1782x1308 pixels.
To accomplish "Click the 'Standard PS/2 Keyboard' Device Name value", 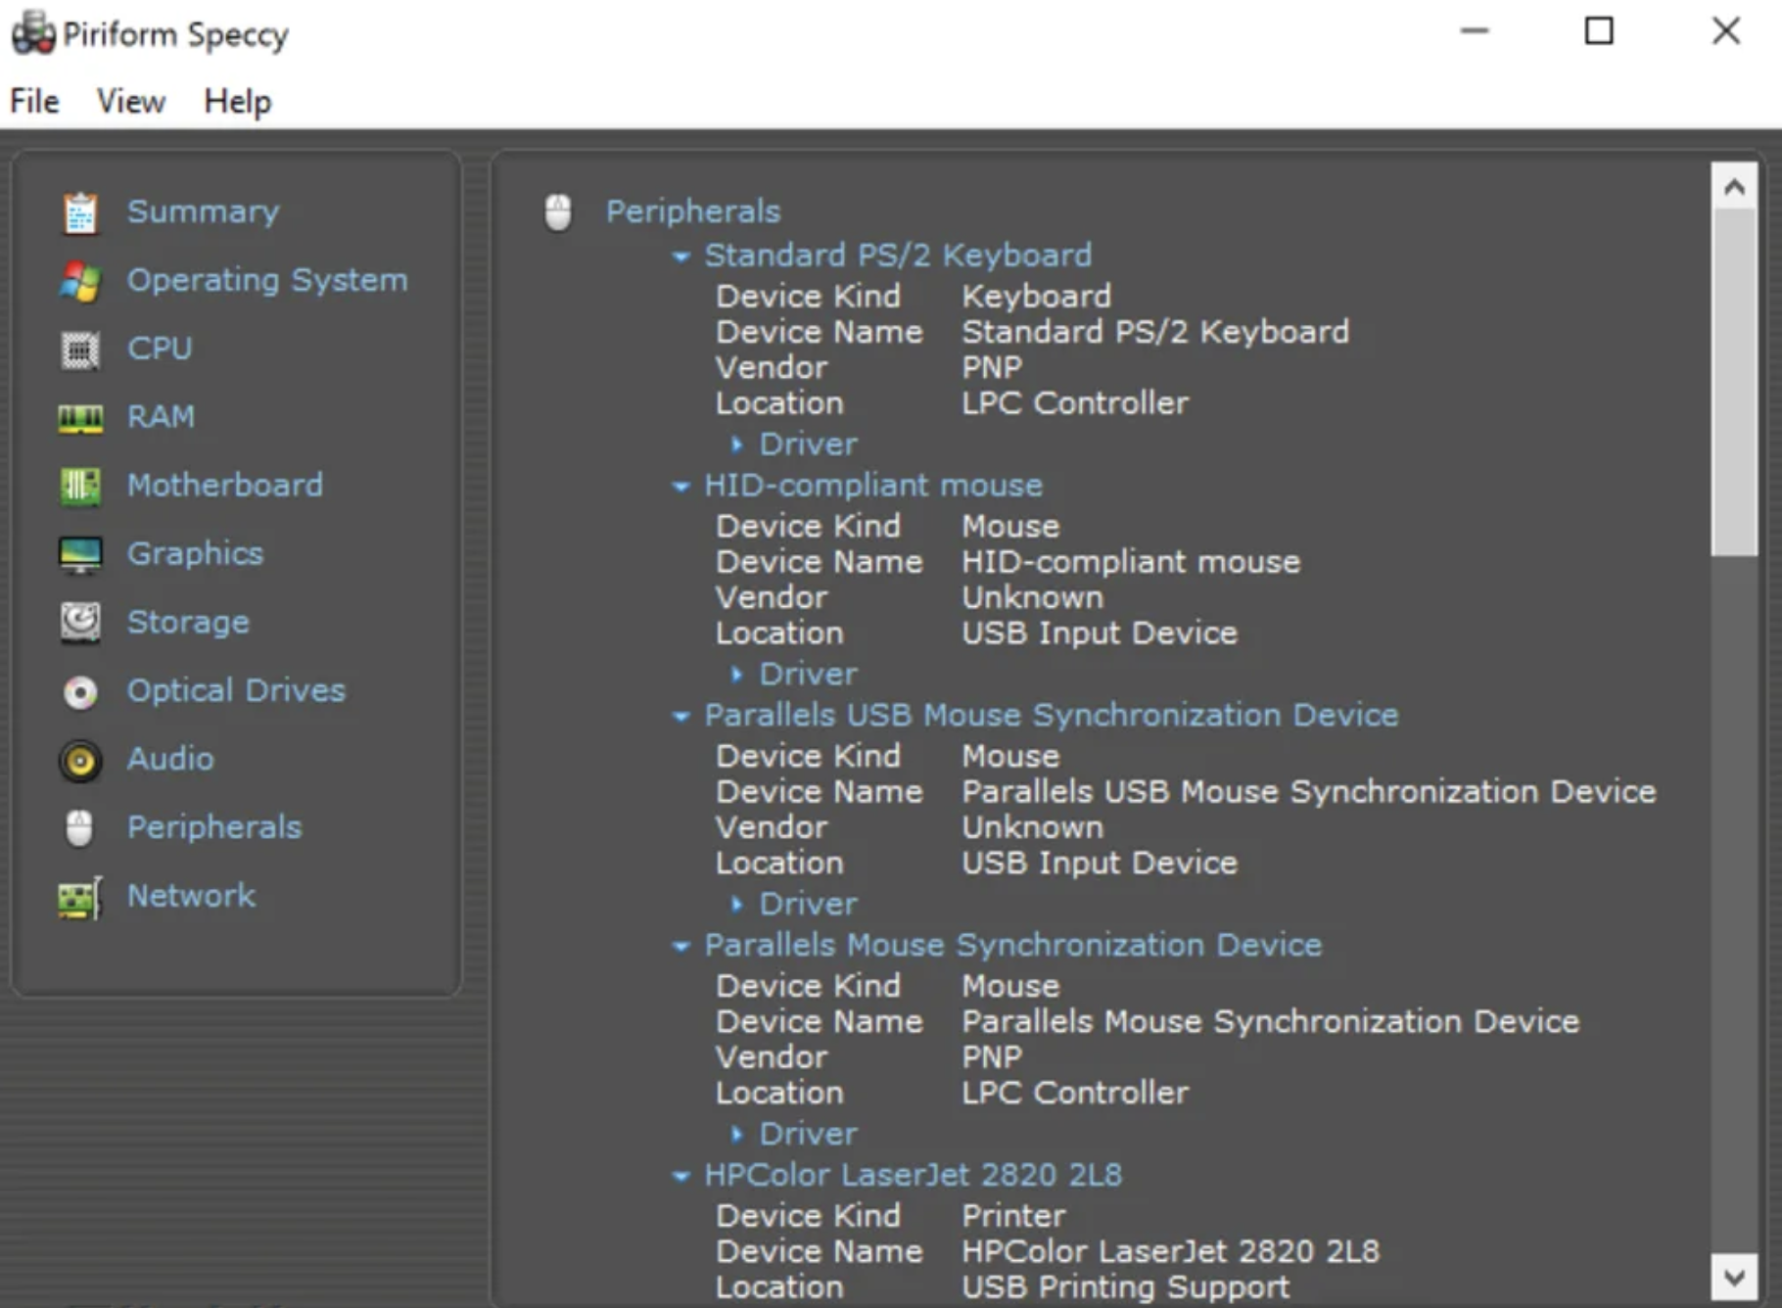I will tap(1155, 332).
